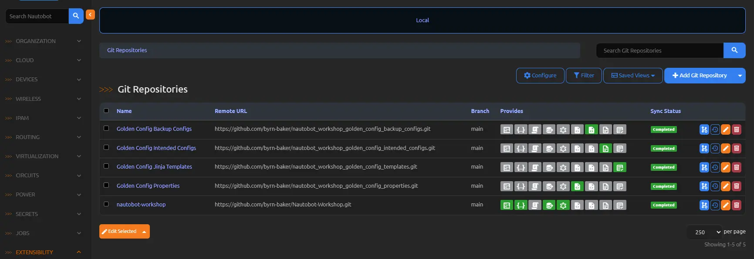The image size is (754, 259).
Task: Delete the Golden Config Backup Configs repository
Action: pyautogui.click(x=737, y=129)
